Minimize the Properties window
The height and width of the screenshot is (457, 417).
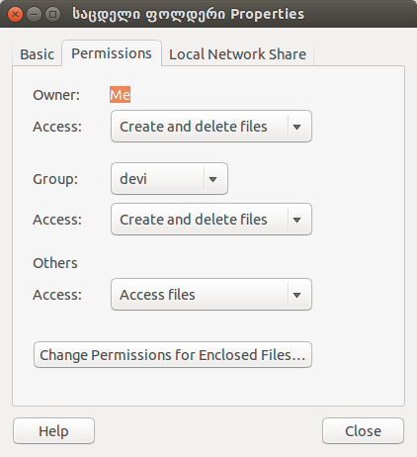(x=34, y=15)
